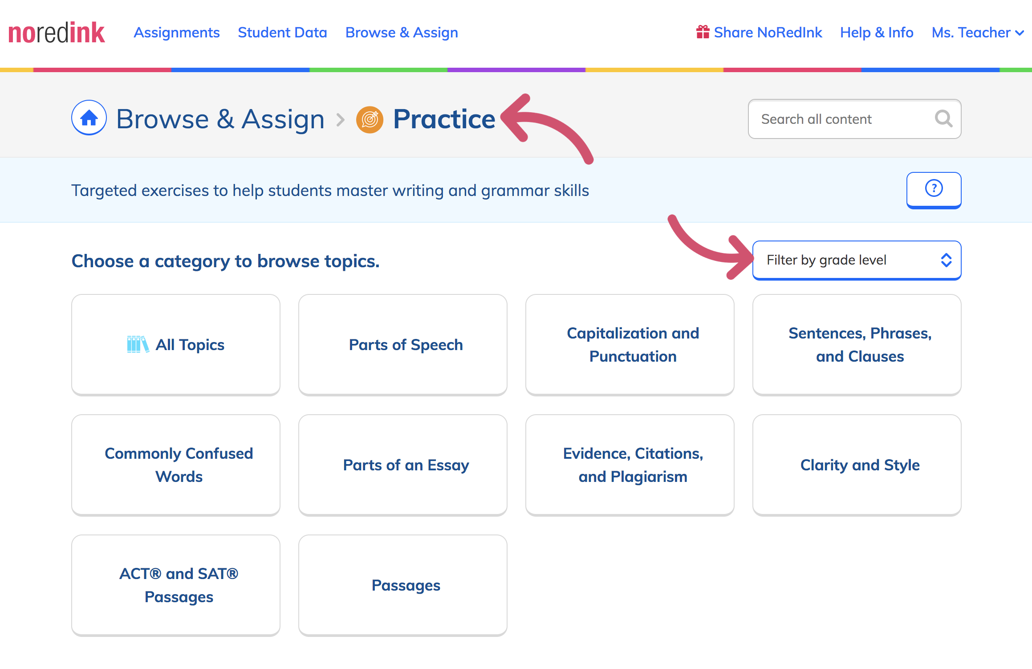
Task: Click the search magnifier icon
Action: (x=943, y=119)
